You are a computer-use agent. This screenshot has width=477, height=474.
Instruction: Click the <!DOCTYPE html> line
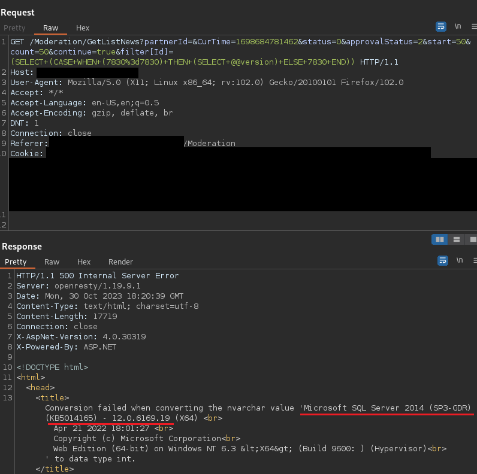tap(52, 367)
